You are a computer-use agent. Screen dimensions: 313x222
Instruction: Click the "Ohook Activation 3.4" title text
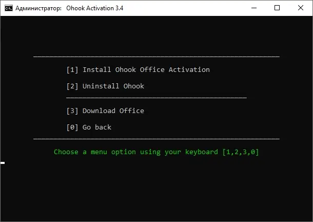[94, 8]
